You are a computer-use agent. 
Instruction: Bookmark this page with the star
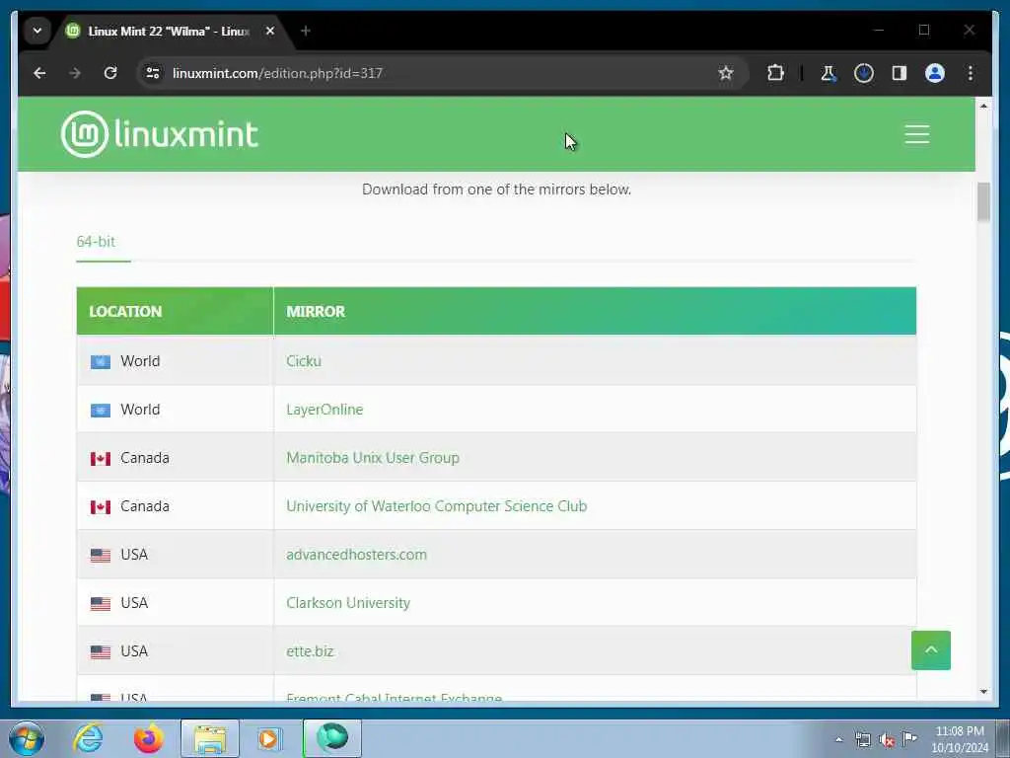(x=726, y=73)
